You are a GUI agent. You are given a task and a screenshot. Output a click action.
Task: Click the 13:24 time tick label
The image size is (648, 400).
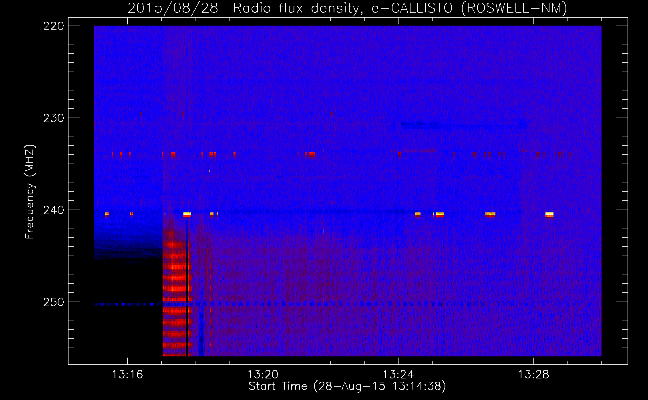(398, 375)
